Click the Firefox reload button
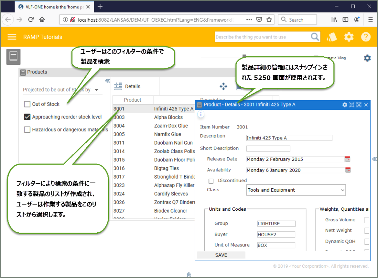Screen dimensions: 378x278 pos(31,19)
